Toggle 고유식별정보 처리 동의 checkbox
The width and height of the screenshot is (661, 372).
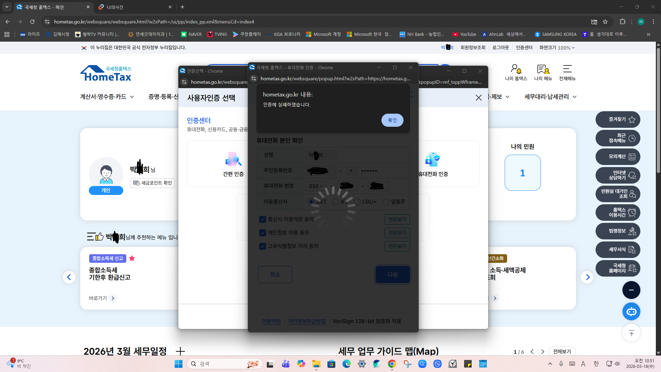coord(263,246)
